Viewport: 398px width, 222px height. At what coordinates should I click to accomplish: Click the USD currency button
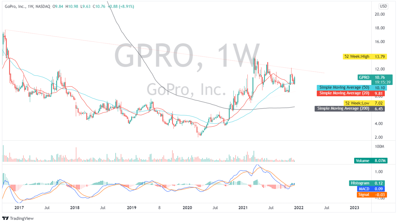[383, 6]
